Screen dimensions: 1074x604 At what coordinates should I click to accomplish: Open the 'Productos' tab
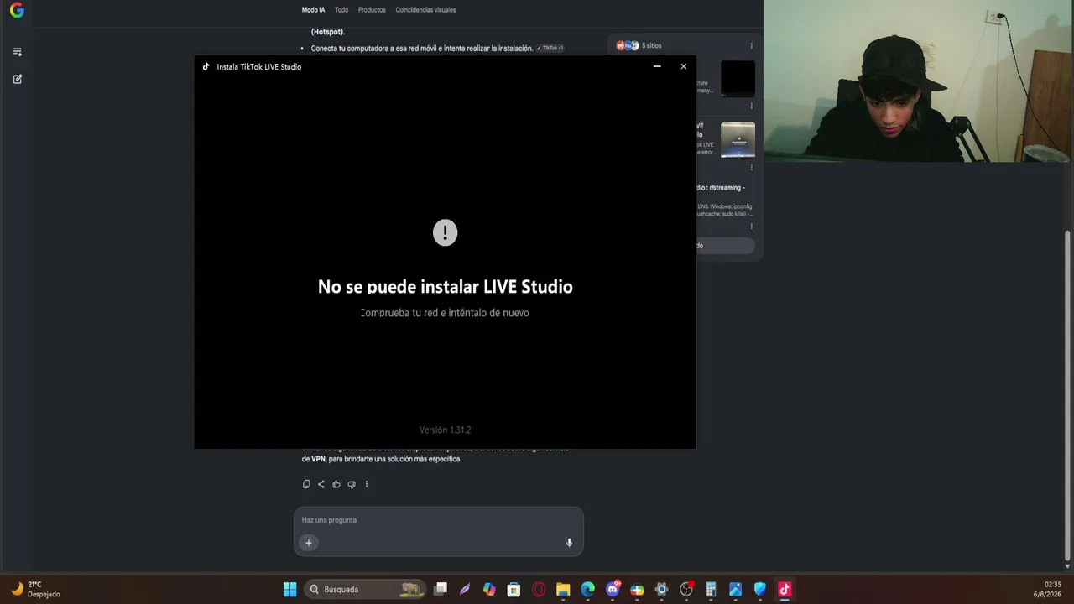372,10
